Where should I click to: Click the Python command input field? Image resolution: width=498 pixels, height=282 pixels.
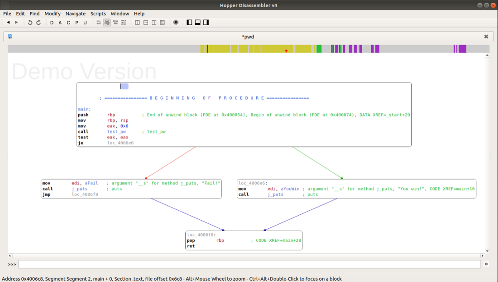point(249,264)
